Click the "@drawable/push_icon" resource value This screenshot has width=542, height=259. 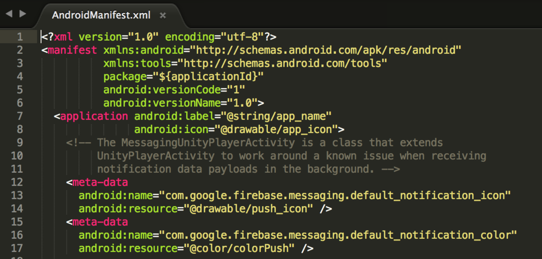[x=248, y=209]
